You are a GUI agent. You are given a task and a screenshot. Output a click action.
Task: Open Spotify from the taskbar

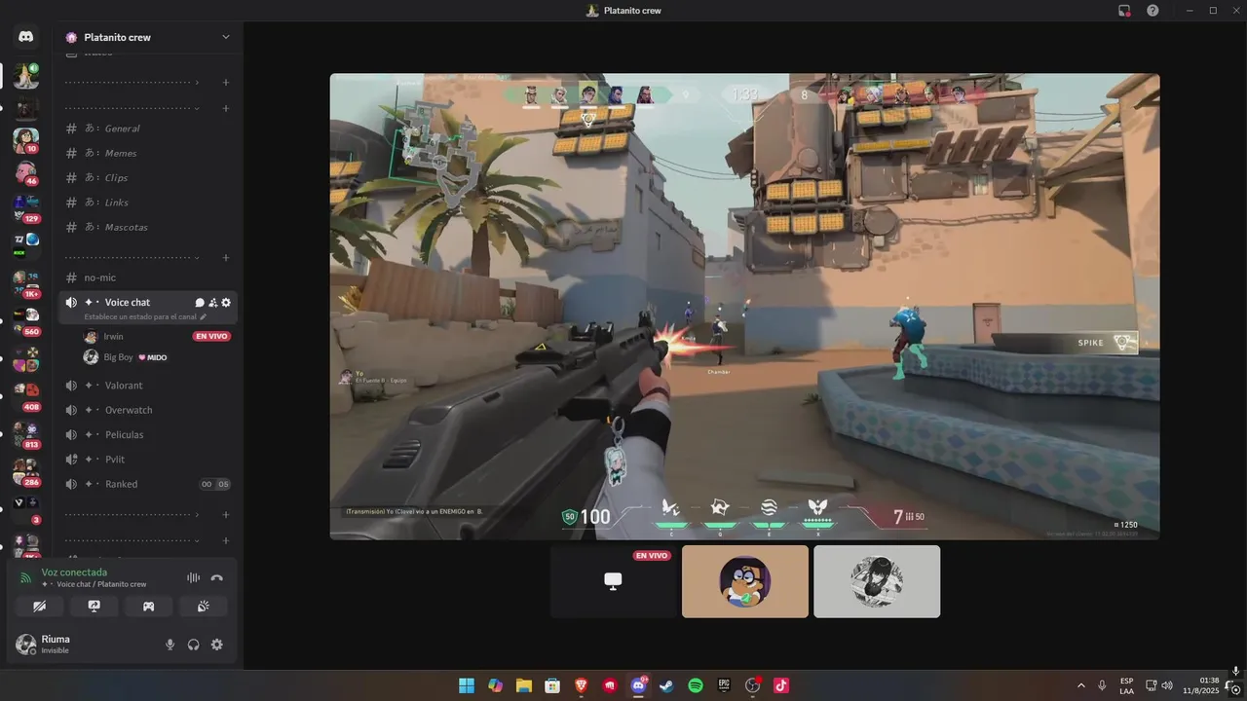click(696, 685)
